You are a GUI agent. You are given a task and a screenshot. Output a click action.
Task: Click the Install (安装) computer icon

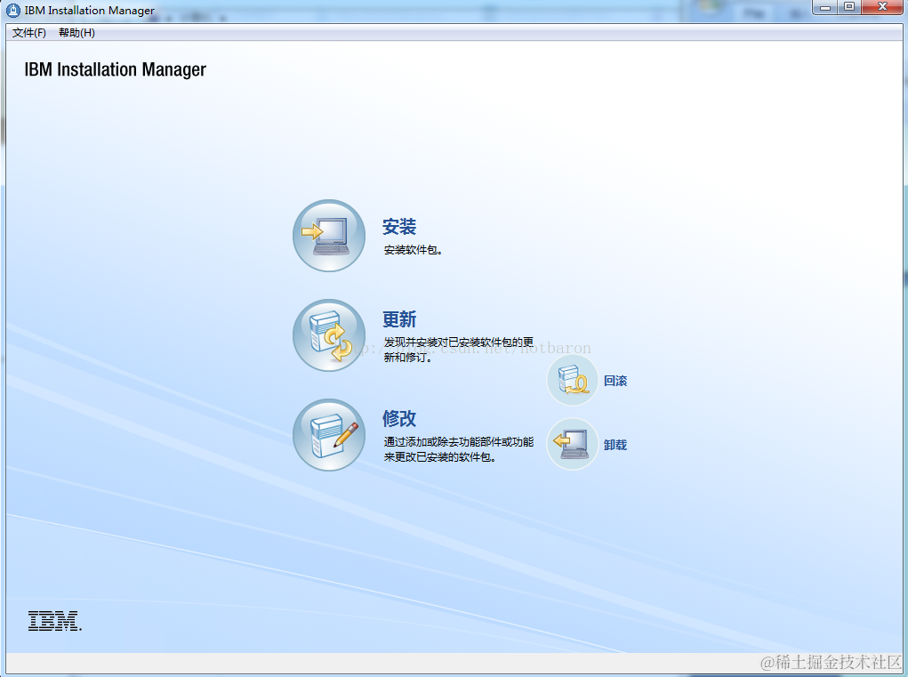[x=329, y=236]
